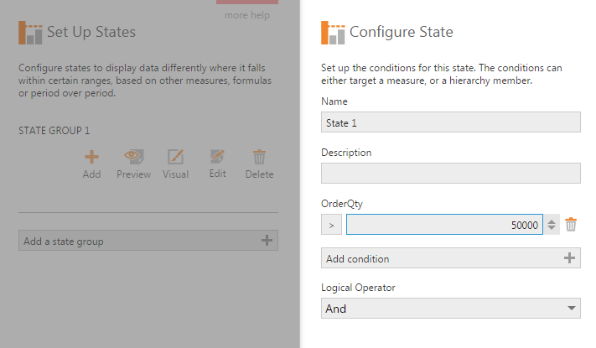The image size is (596, 348).
Task: Open the greater-than comparison operator selector
Action: [331, 225]
